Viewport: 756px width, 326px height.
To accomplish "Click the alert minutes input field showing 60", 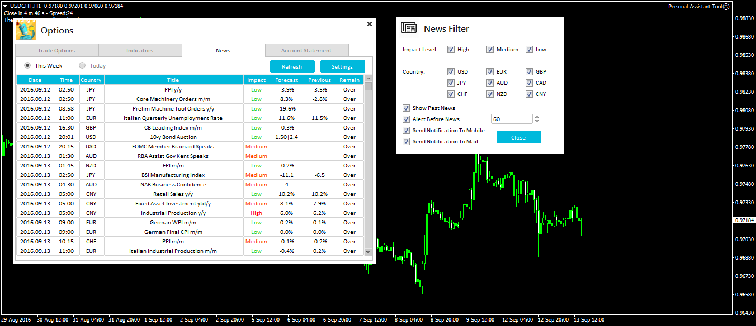I will (511, 119).
